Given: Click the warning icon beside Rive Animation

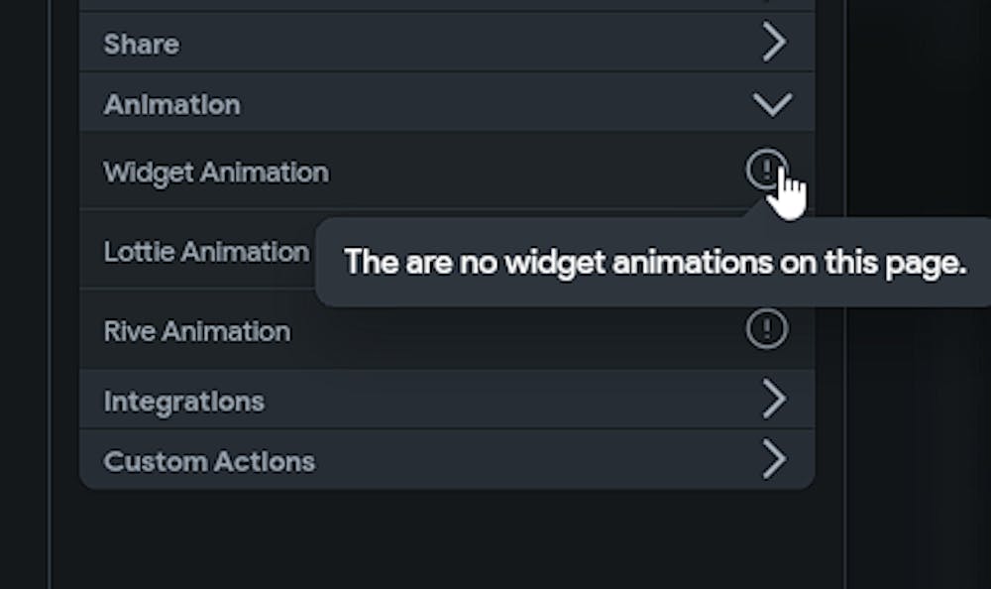Looking at the screenshot, I should click(x=766, y=329).
